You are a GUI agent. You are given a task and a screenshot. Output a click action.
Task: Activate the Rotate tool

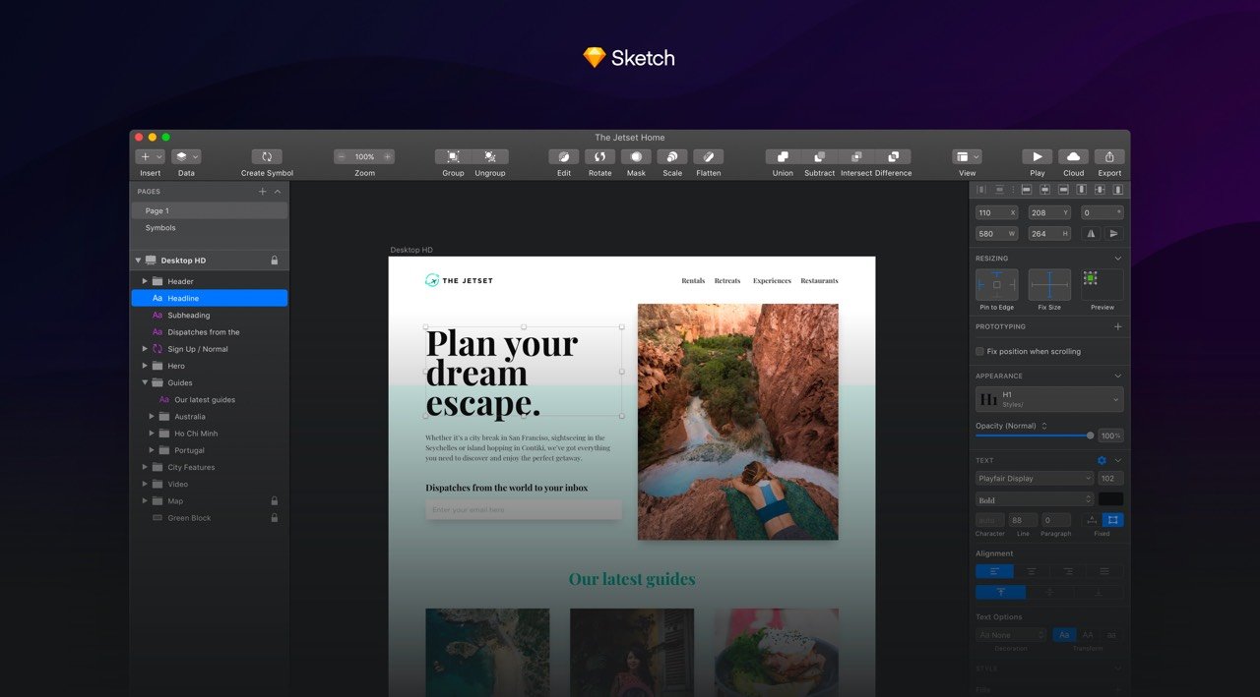599,157
